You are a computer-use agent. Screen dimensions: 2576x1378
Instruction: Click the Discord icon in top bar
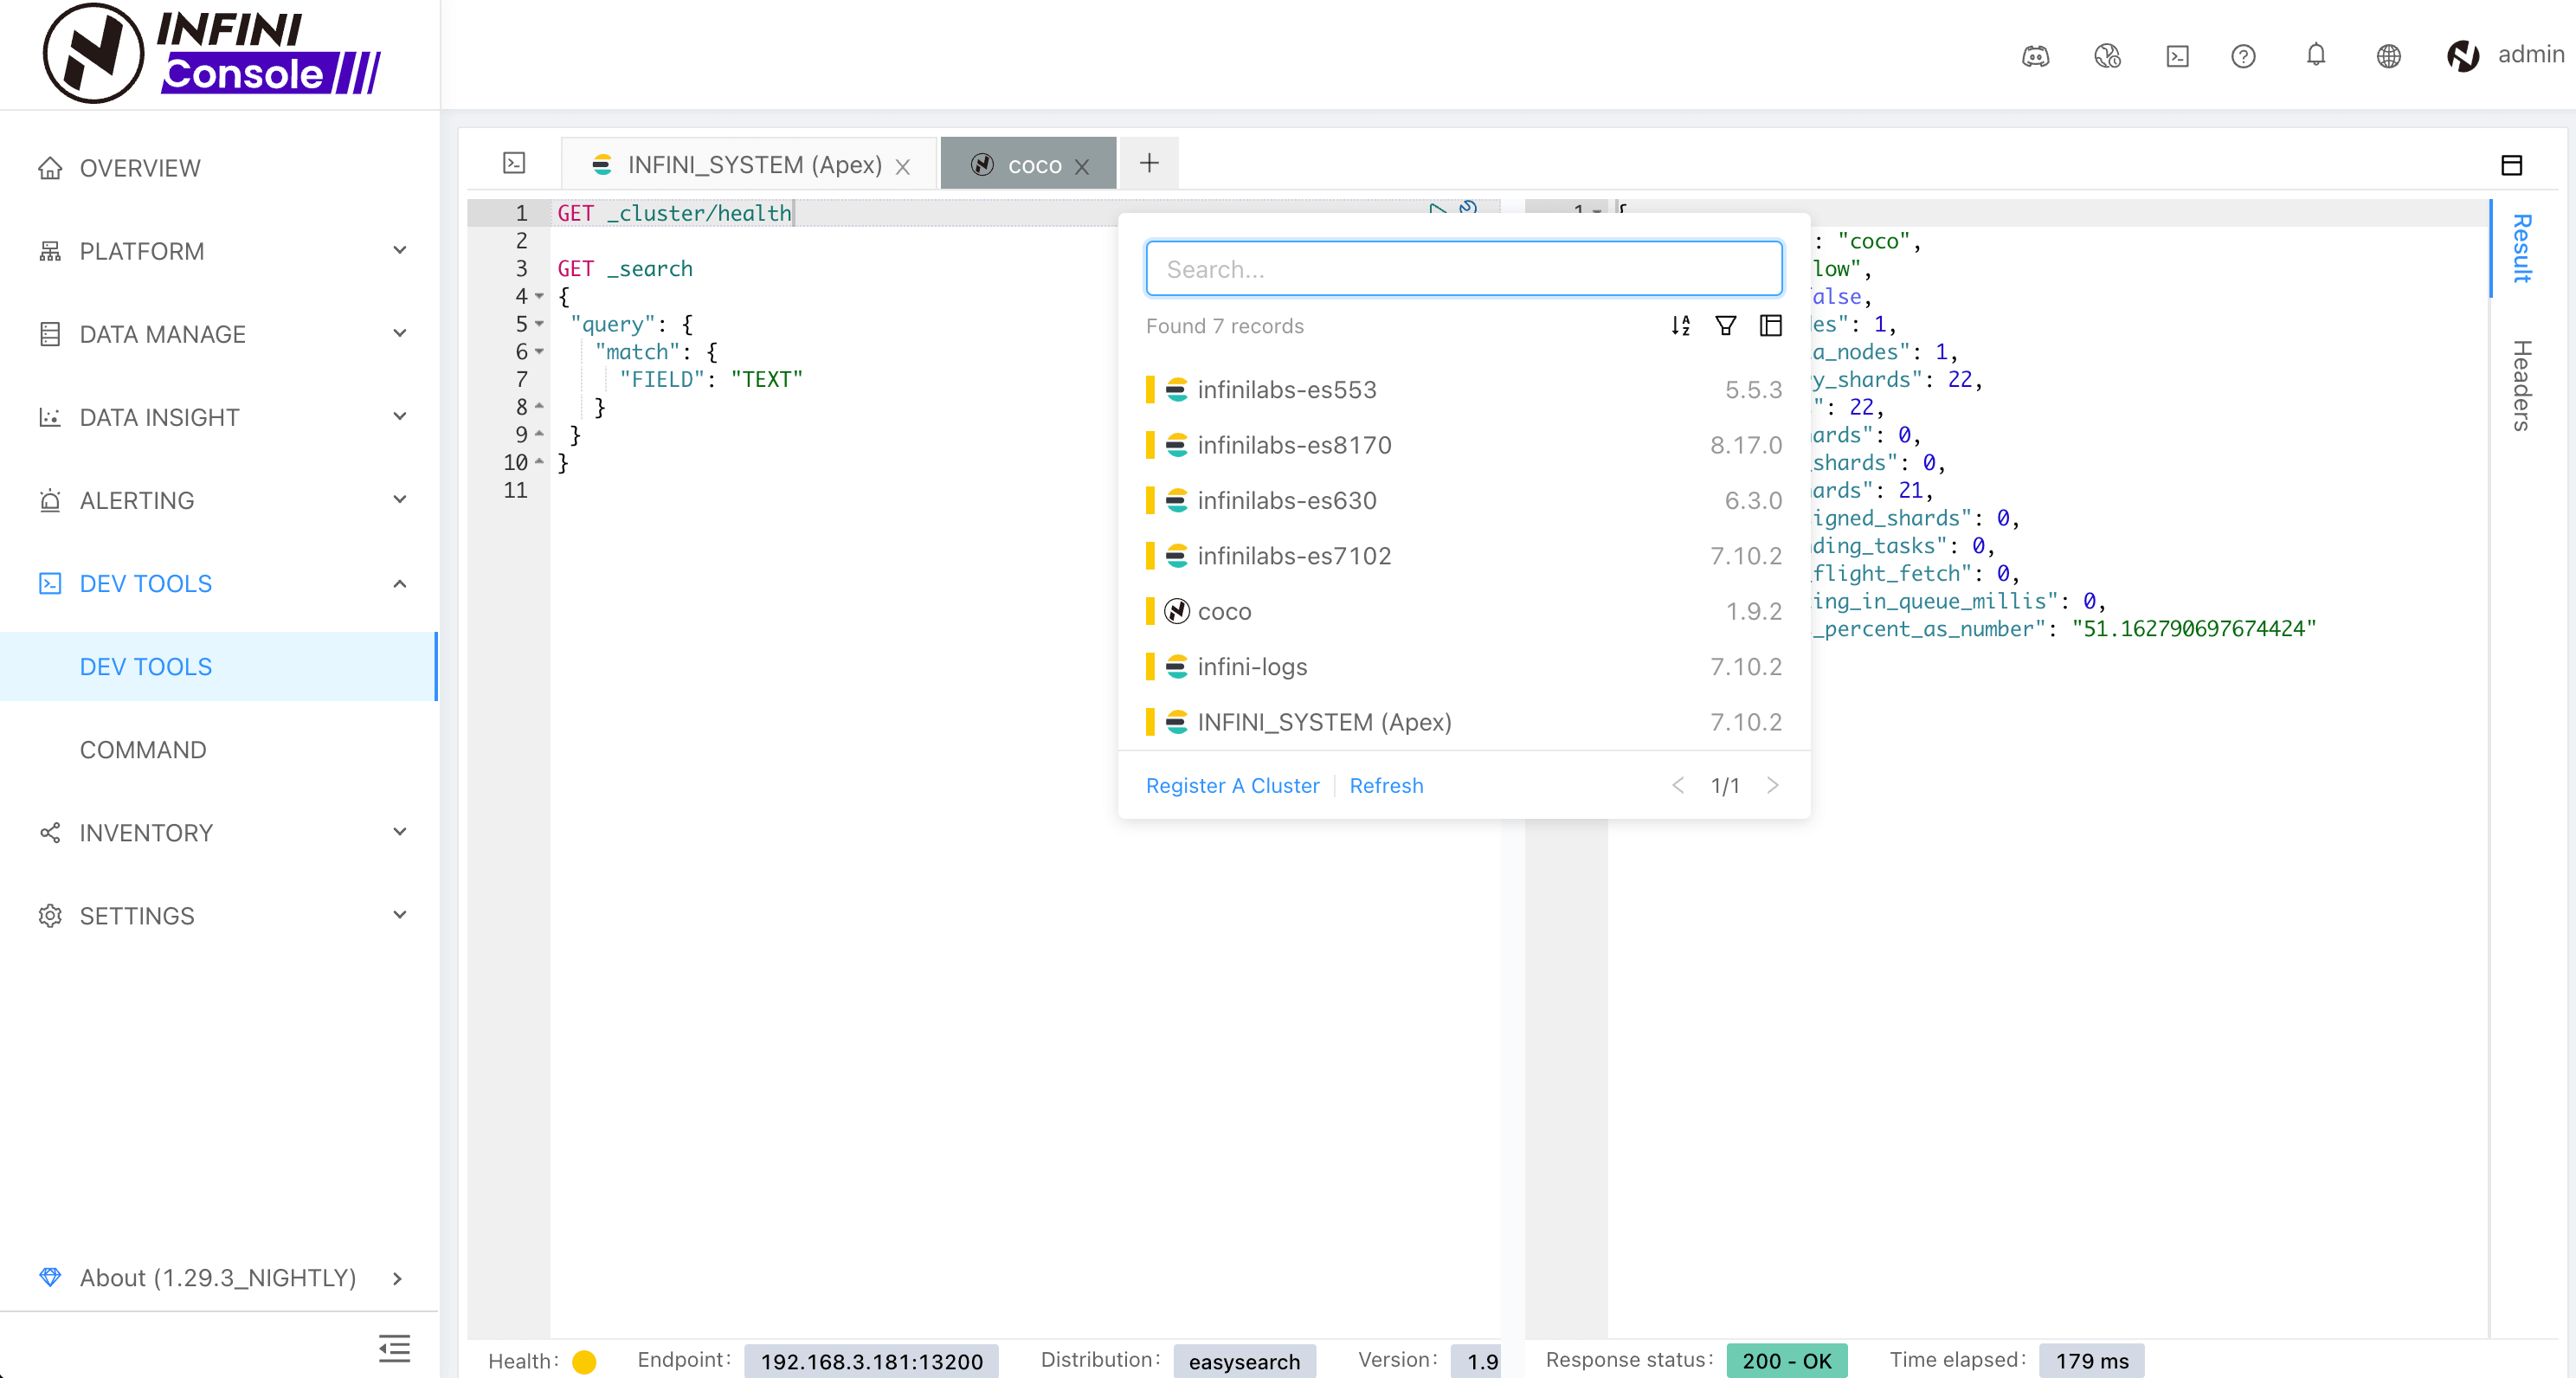(x=2035, y=56)
